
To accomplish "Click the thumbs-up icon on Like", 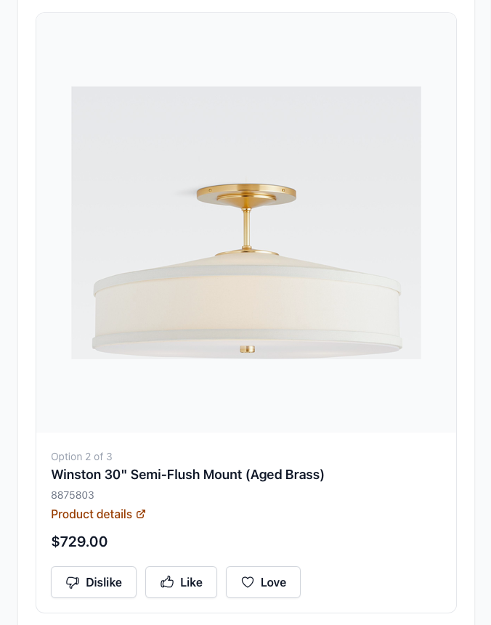I will pos(167,582).
